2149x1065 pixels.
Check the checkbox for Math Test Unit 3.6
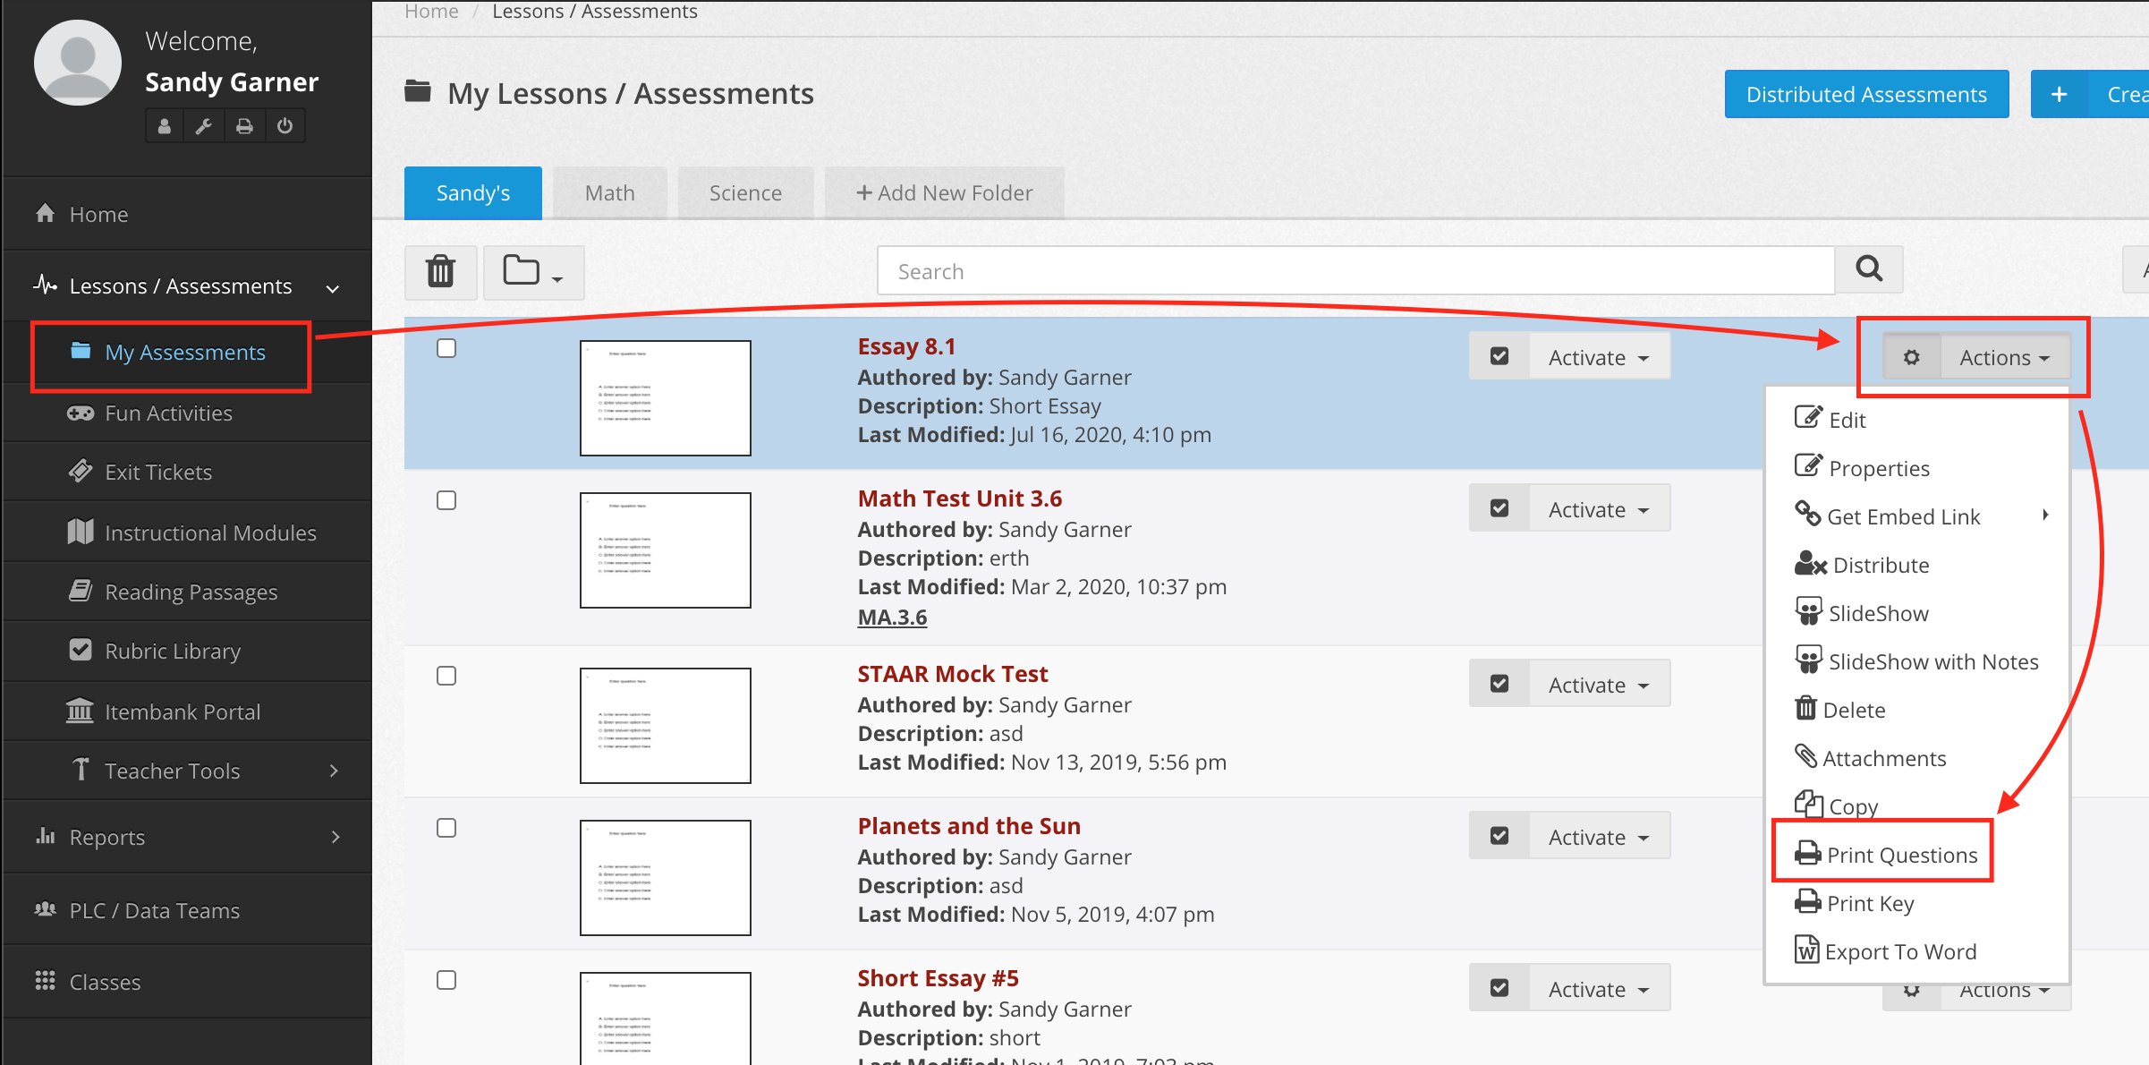[446, 500]
